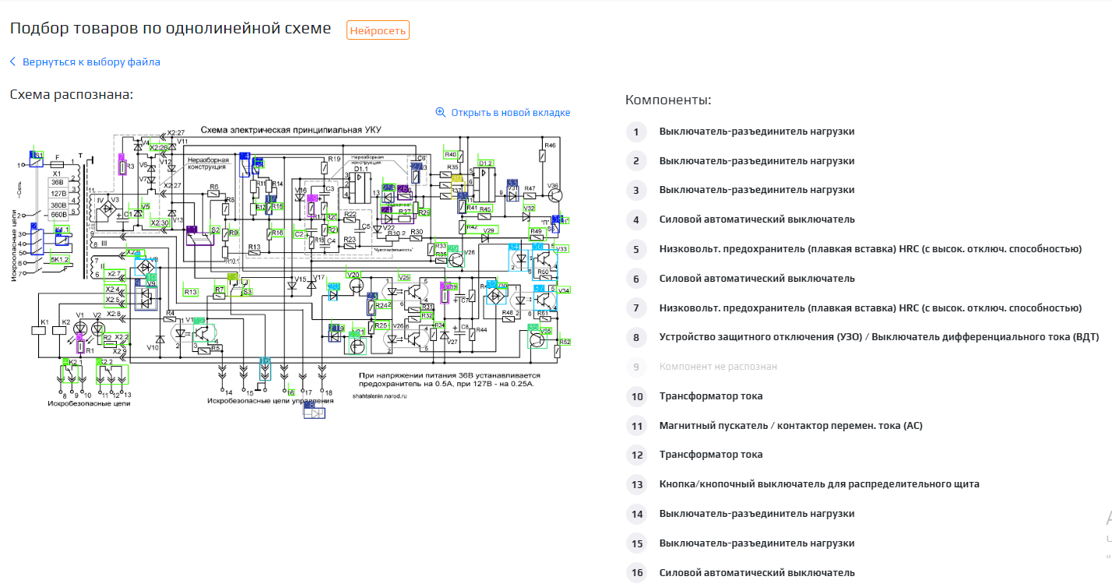Select 'Устройство защитного отключения (УЗО)' row
Image resolution: width=1112 pixels, height=587 pixels.
[x=879, y=337]
